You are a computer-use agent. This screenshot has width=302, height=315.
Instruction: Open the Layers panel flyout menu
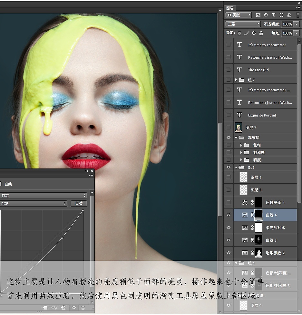point(298,8)
